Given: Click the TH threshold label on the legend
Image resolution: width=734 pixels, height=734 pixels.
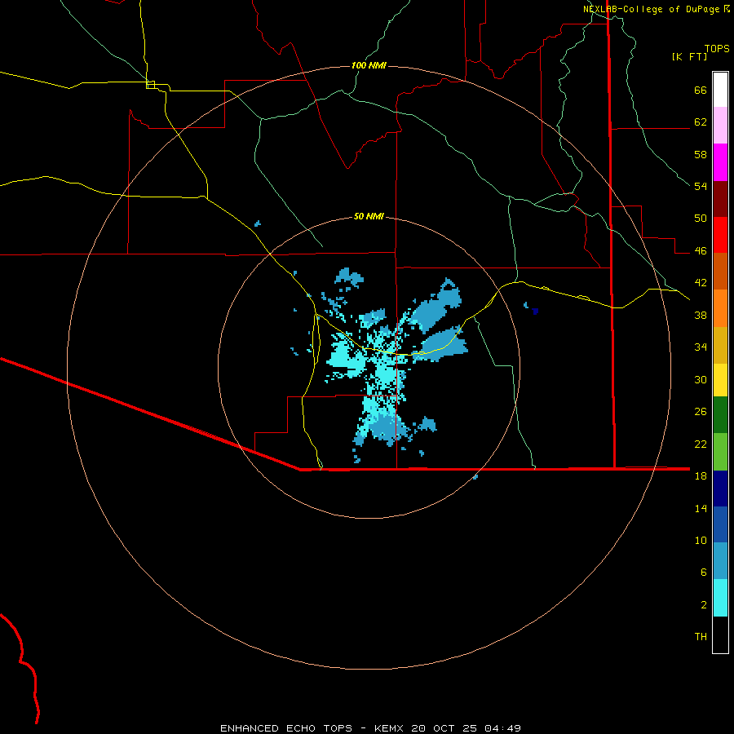Looking at the screenshot, I should pyautogui.click(x=701, y=637).
